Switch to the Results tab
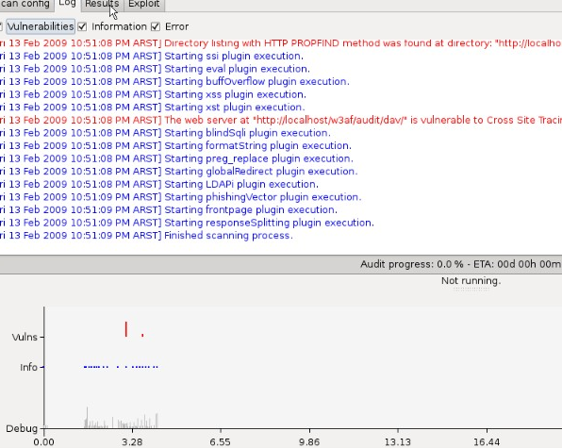 (102, 5)
